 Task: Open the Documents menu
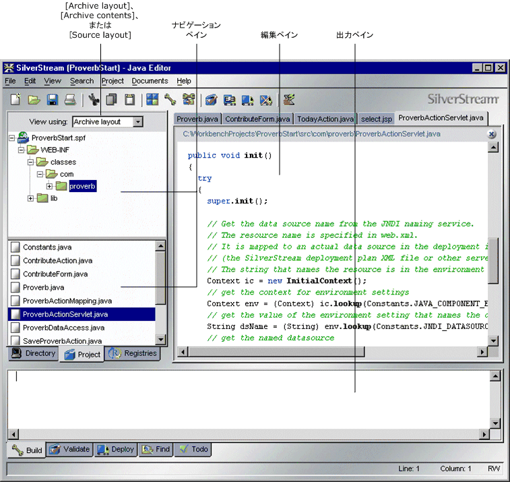click(150, 81)
